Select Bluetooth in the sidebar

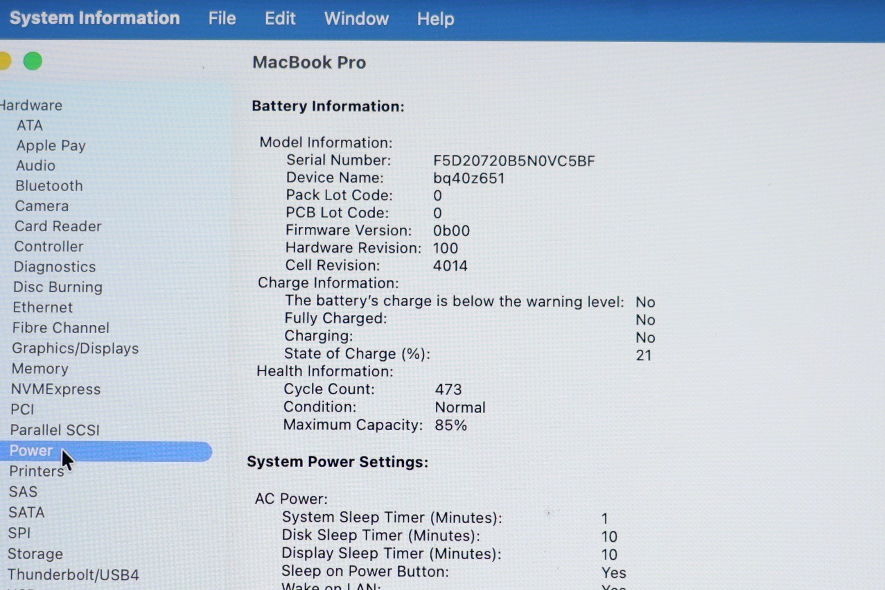pyautogui.click(x=49, y=186)
